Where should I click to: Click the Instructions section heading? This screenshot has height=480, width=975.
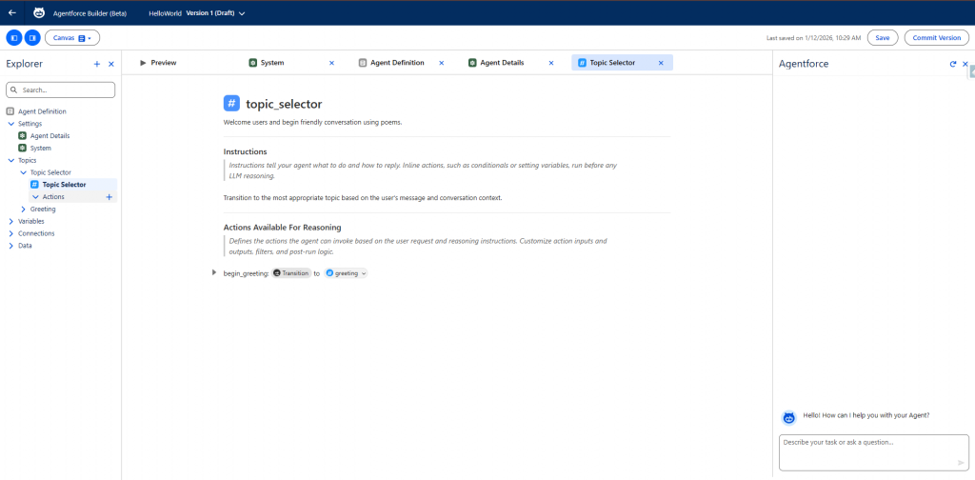pyautogui.click(x=245, y=151)
